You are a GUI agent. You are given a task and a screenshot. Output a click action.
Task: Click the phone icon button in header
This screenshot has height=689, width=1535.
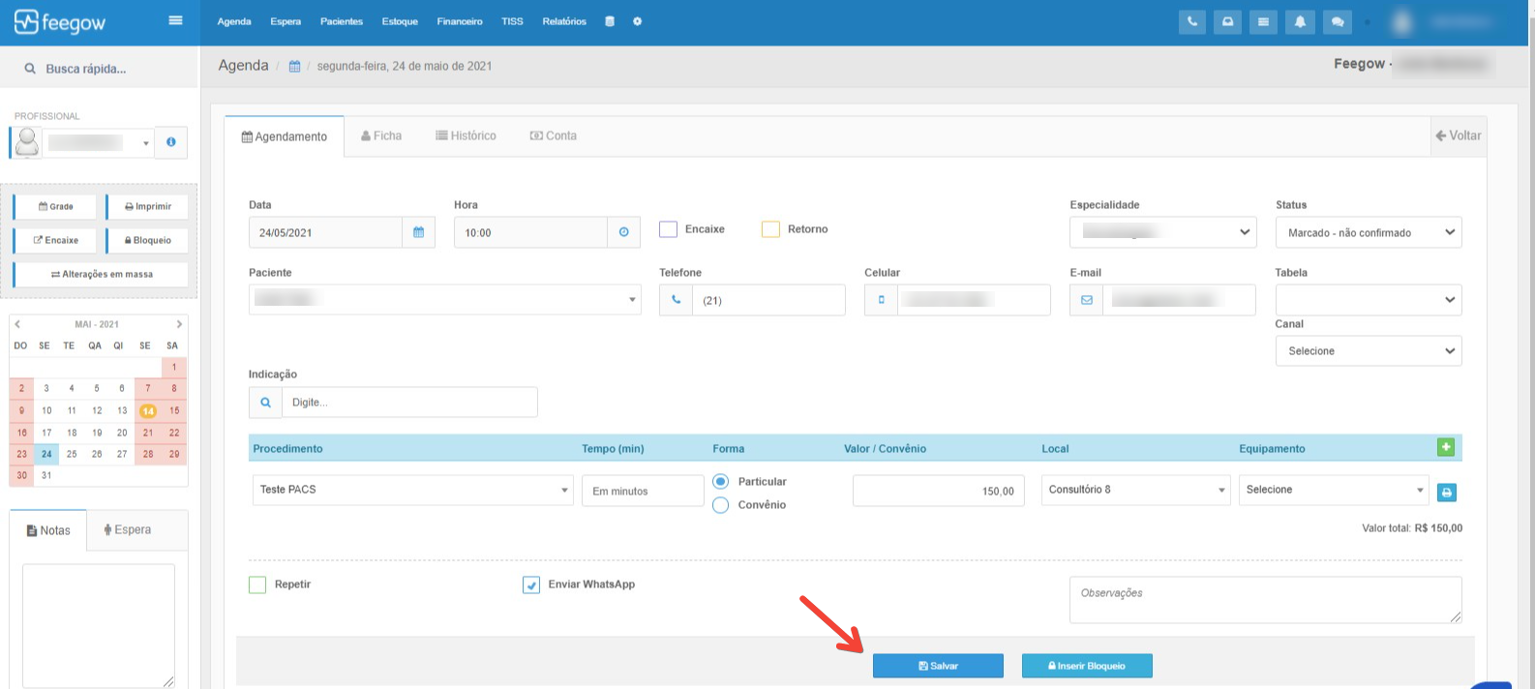[x=1192, y=21]
